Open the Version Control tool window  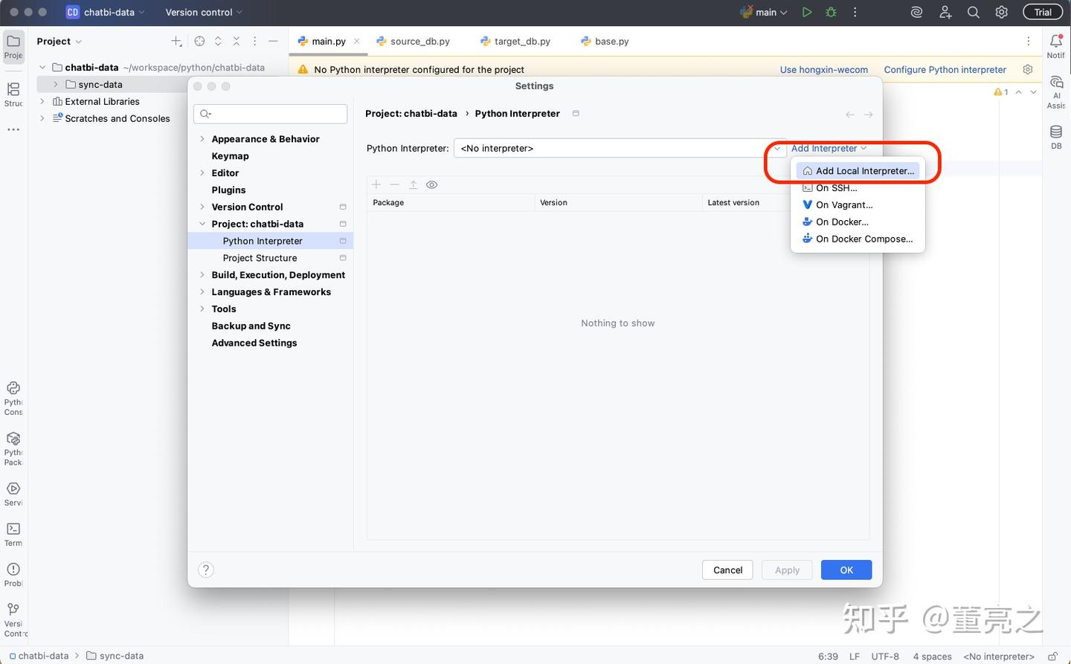(13, 619)
